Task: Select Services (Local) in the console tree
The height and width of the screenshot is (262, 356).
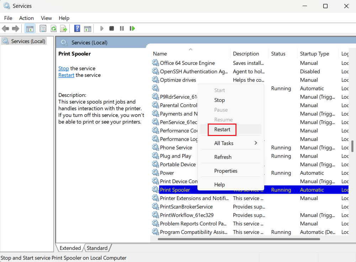Action: [28, 41]
